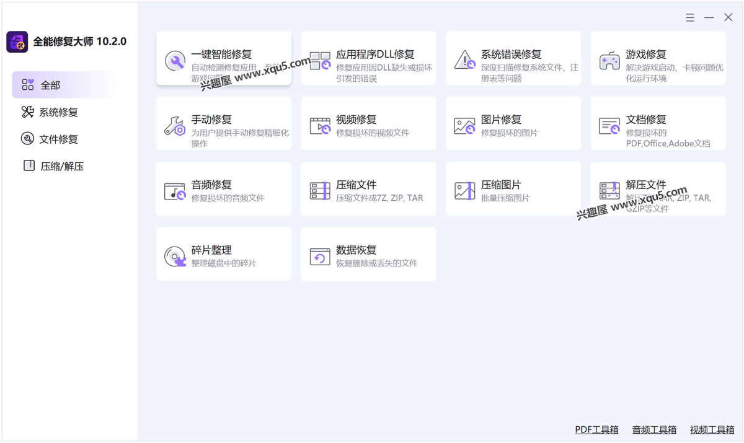744x443 pixels.
Task: Click description 修复损坏的图片
Action: click(509, 133)
